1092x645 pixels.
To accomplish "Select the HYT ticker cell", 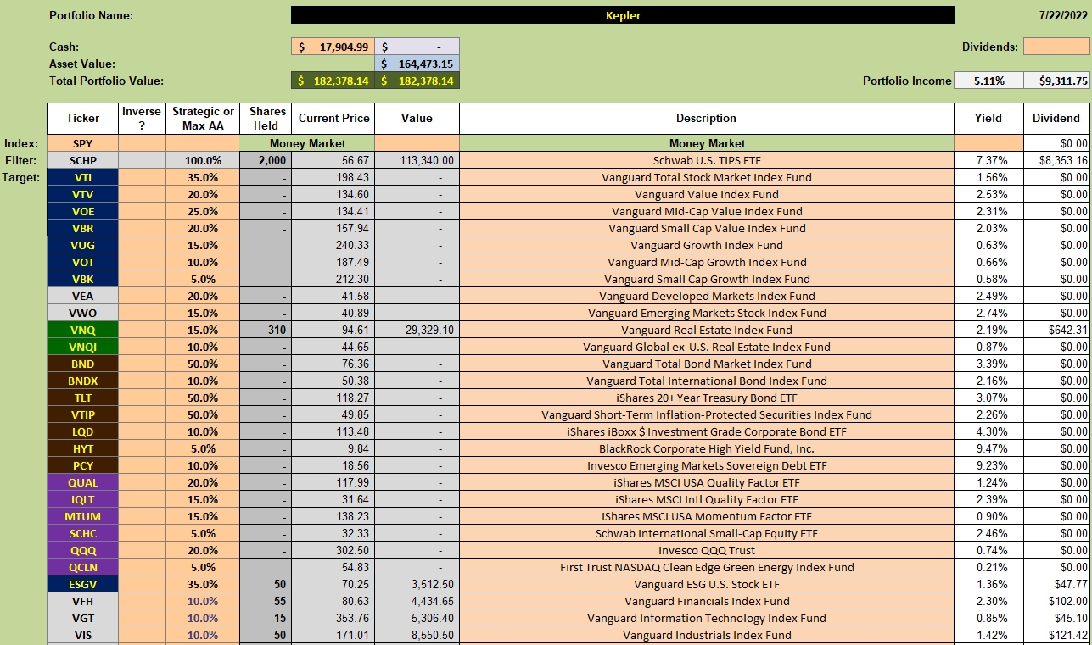I will point(82,448).
